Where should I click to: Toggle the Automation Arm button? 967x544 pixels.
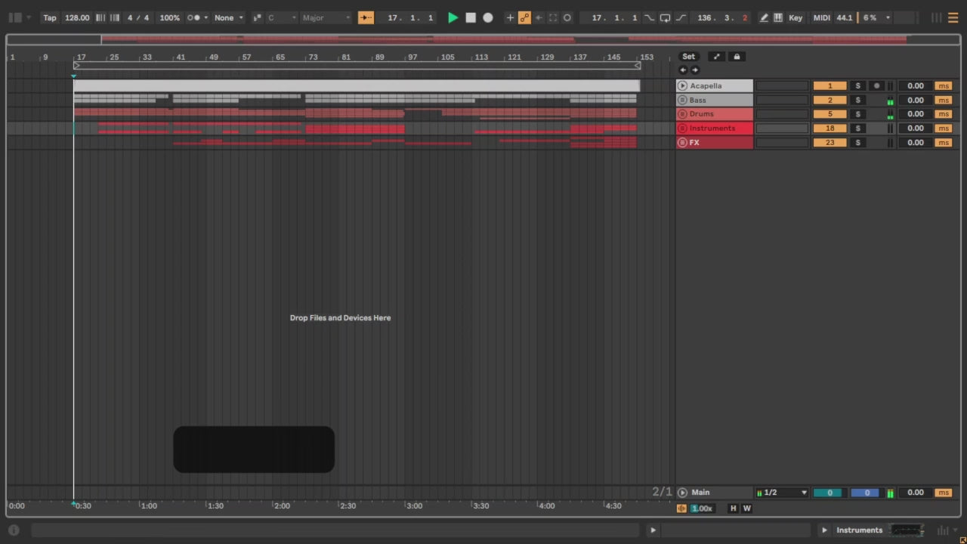tap(524, 17)
